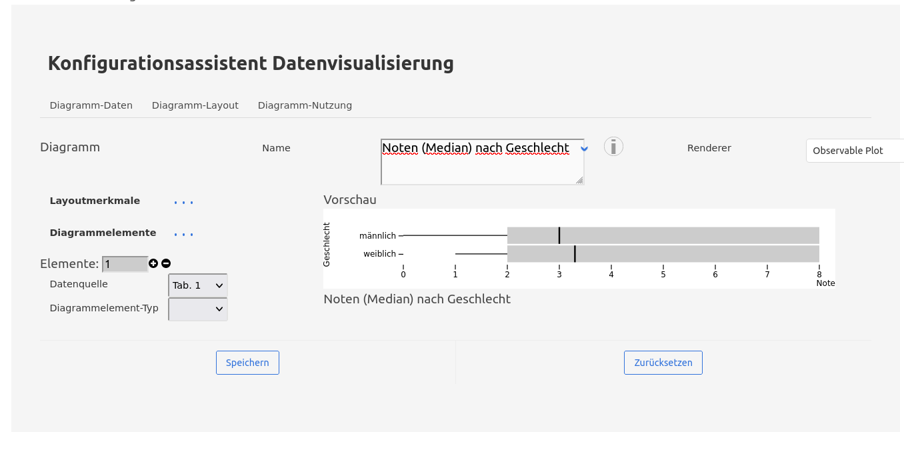Open the Diagrammelement-Typ dropdown
The width and height of the screenshot is (904, 464).
coord(198,309)
